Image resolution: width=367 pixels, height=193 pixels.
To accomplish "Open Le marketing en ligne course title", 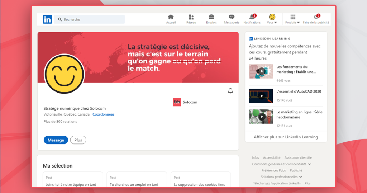I will [299, 114].
